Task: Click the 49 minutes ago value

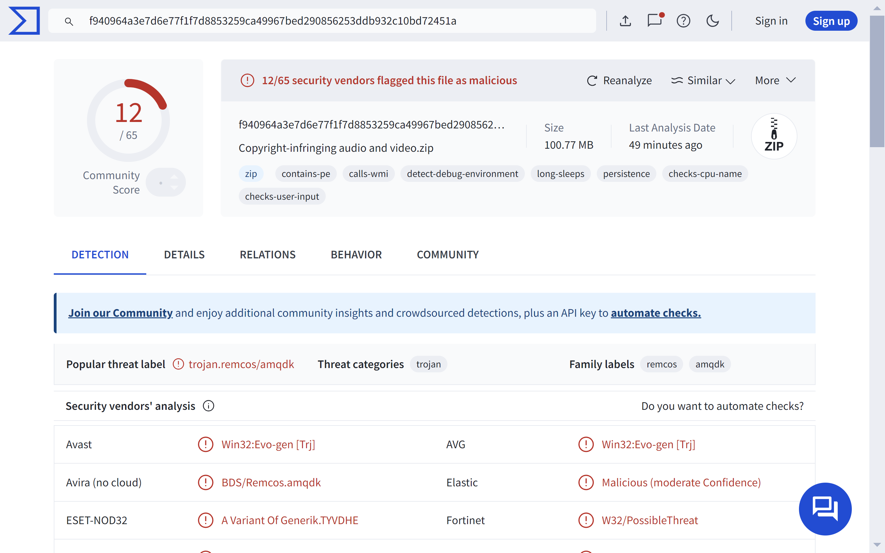Action: 665,145
